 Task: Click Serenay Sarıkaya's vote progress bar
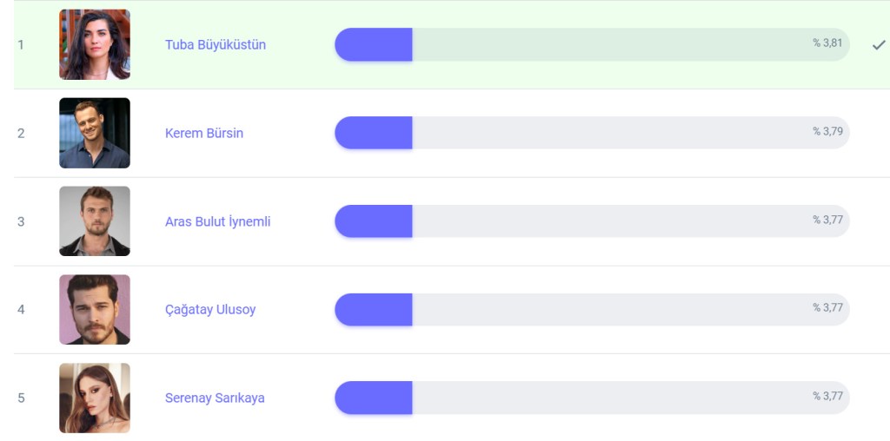pyautogui.click(x=591, y=398)
